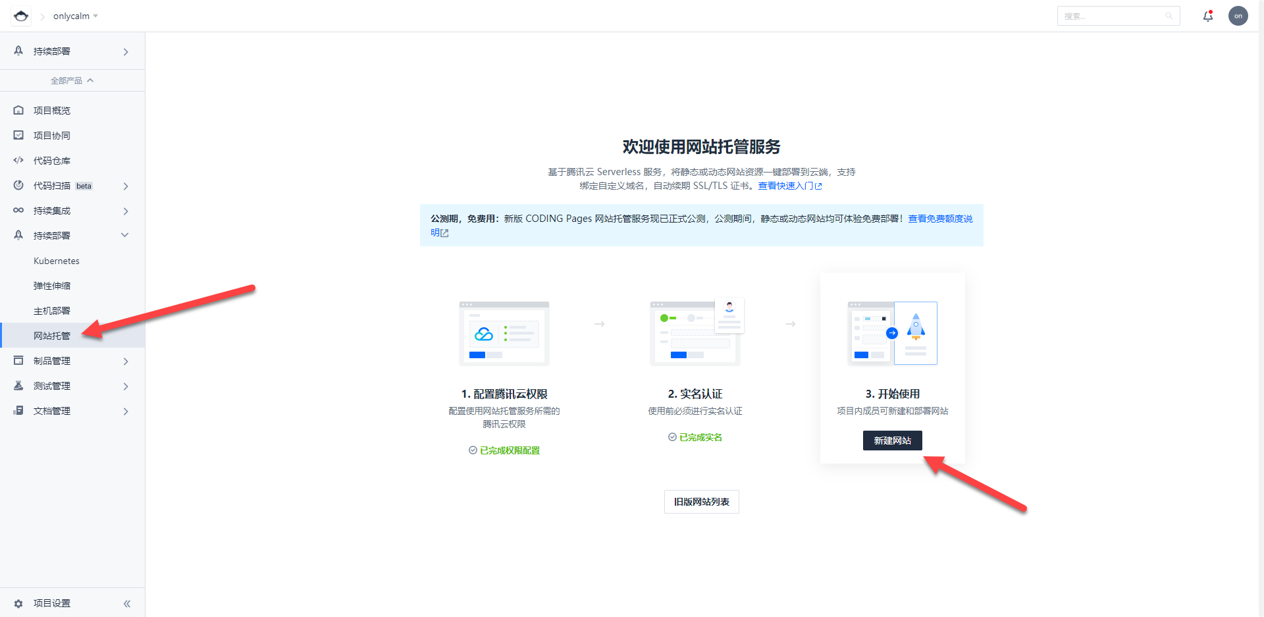Expand the 代码扫描 chevron
Viewport: 1264px width, 617px height.
126,186
